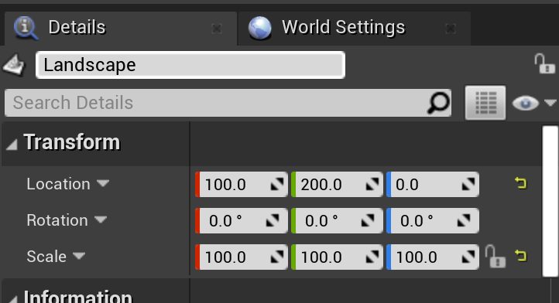Click the Location Y value field 200.0

[338, 185]
